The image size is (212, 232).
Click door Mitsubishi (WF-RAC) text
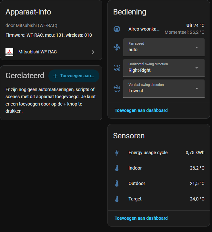[31, 25]
